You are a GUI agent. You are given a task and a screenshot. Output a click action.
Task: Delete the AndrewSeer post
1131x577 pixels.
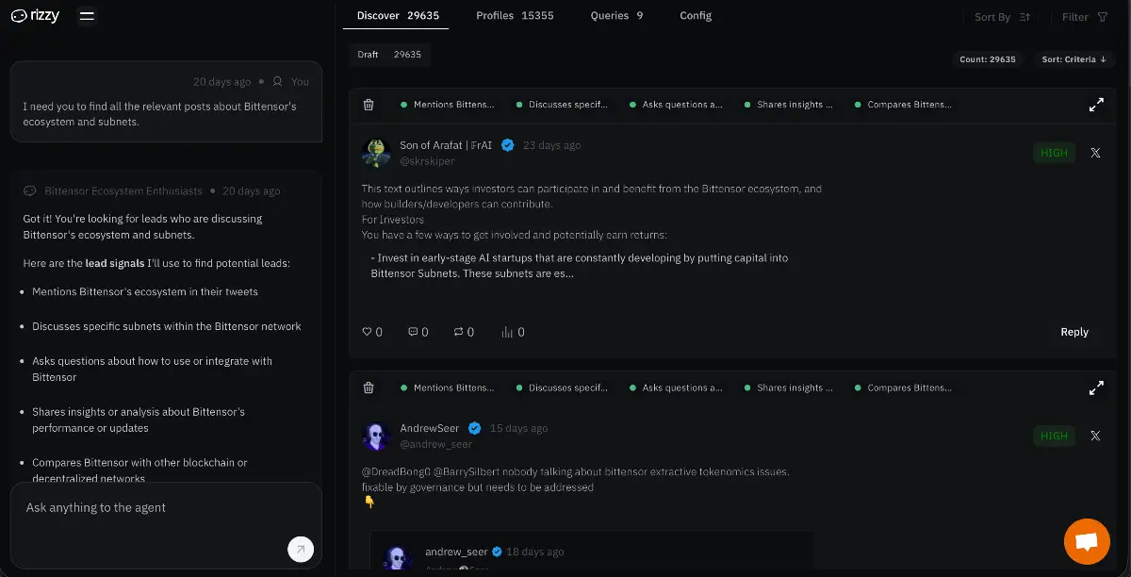(369, 387)
